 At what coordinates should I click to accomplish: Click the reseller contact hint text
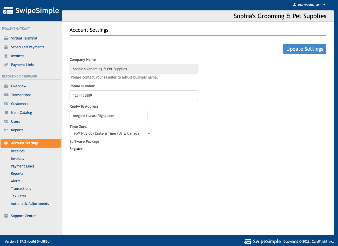[x=114, y=77]
